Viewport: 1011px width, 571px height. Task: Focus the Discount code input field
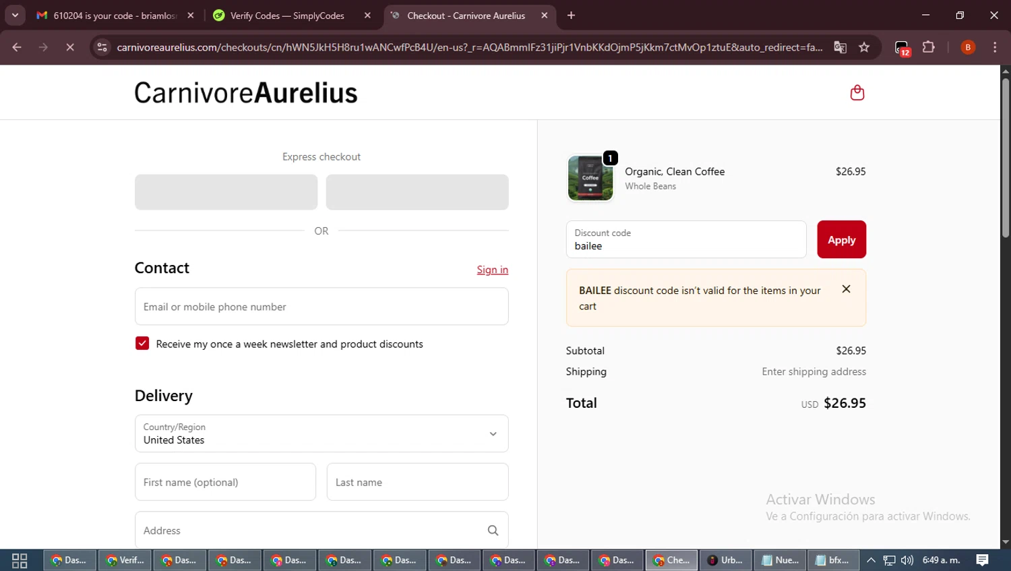click(686, 239)
